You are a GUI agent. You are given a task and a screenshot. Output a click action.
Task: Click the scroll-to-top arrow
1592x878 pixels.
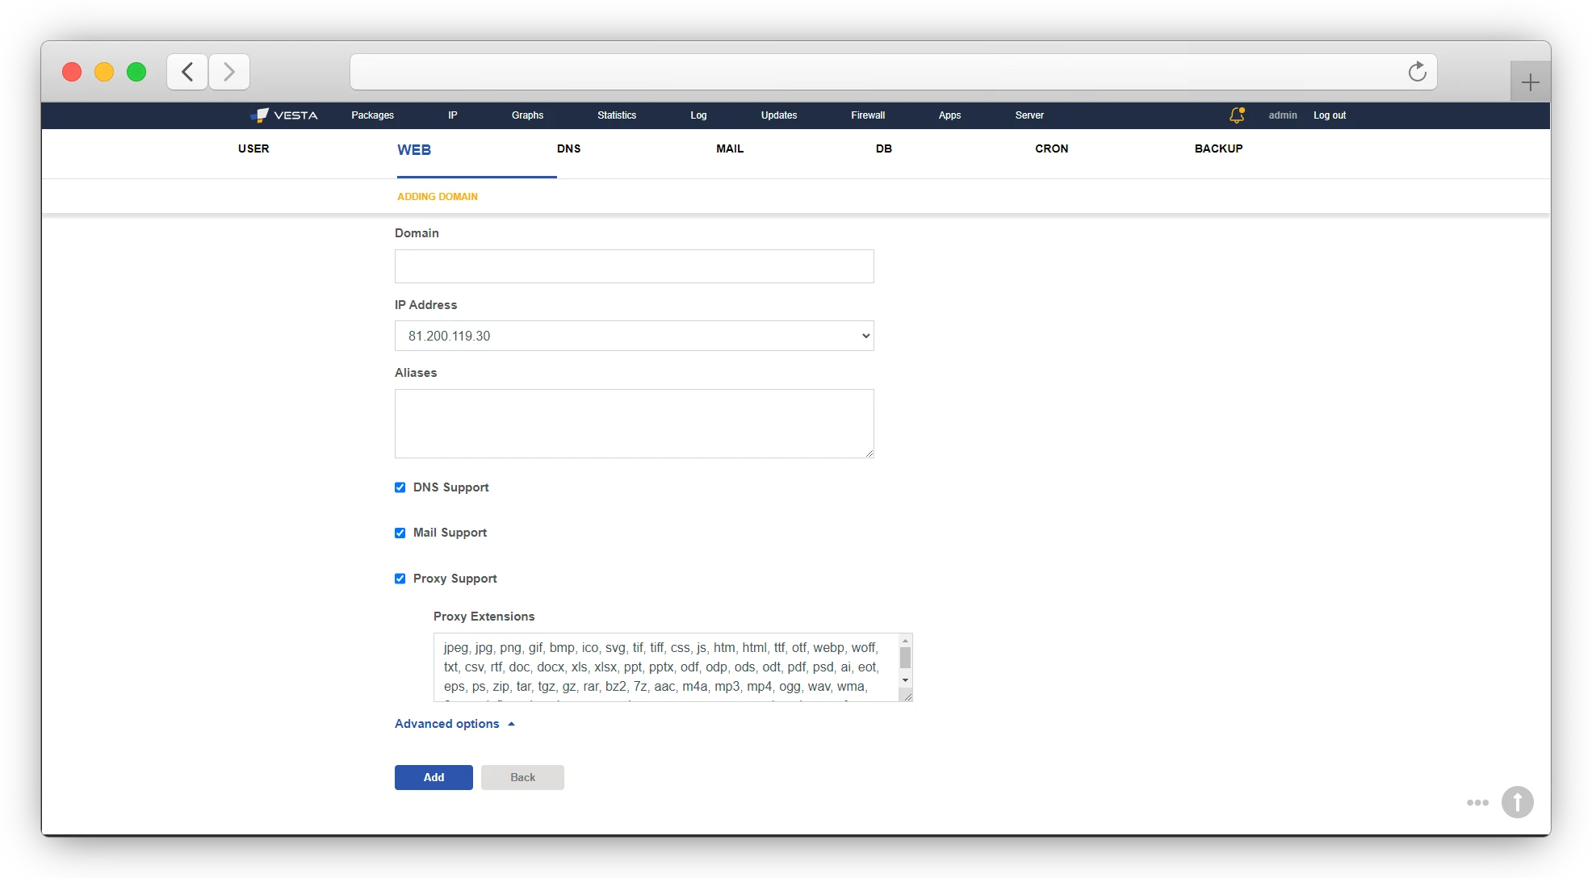(1518, 802)
